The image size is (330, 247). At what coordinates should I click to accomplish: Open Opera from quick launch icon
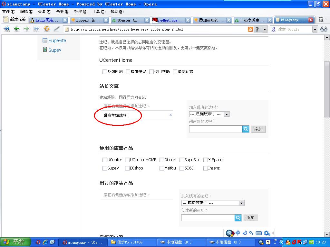tap(38, 242)
